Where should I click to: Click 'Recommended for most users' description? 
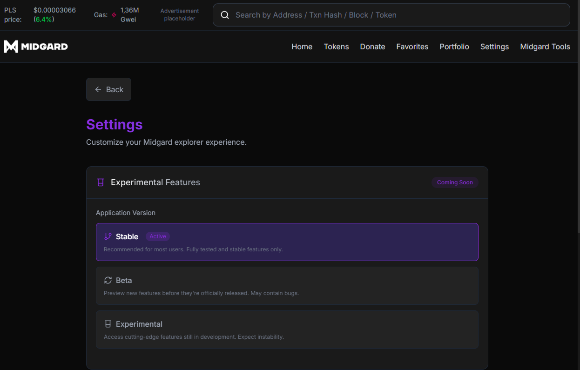[x=193, y=249]
